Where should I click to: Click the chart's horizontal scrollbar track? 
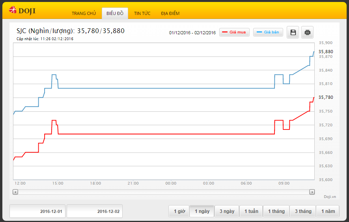coord(164,192)
